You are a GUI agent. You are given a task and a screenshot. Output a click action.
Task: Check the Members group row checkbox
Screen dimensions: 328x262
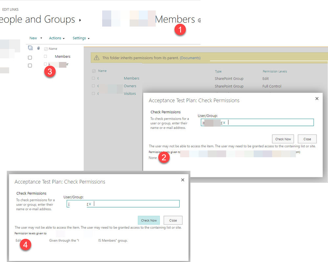pos(93,78)
